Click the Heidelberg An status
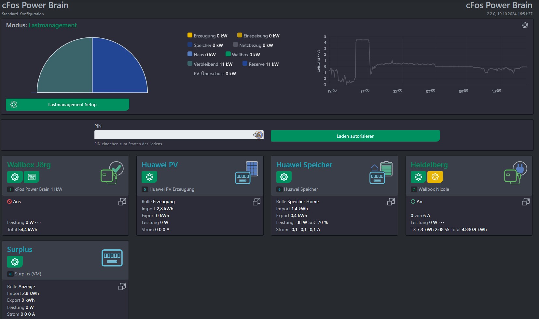This screenshot has width=539, height=319. pyautogui.click(x=416, y=201)
